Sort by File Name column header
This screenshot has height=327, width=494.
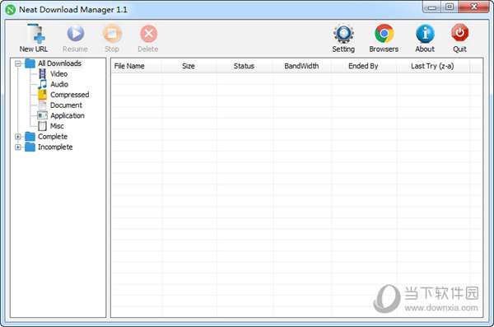coord(137,66)
